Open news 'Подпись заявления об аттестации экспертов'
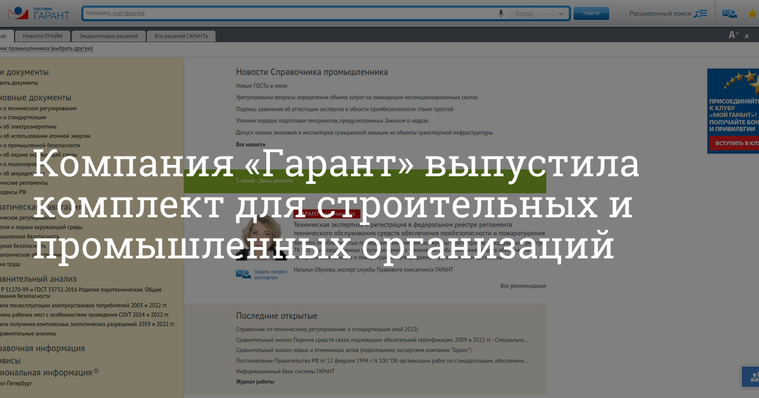The width and height of the screenshot is (759, 398). (x=345, y=109)
